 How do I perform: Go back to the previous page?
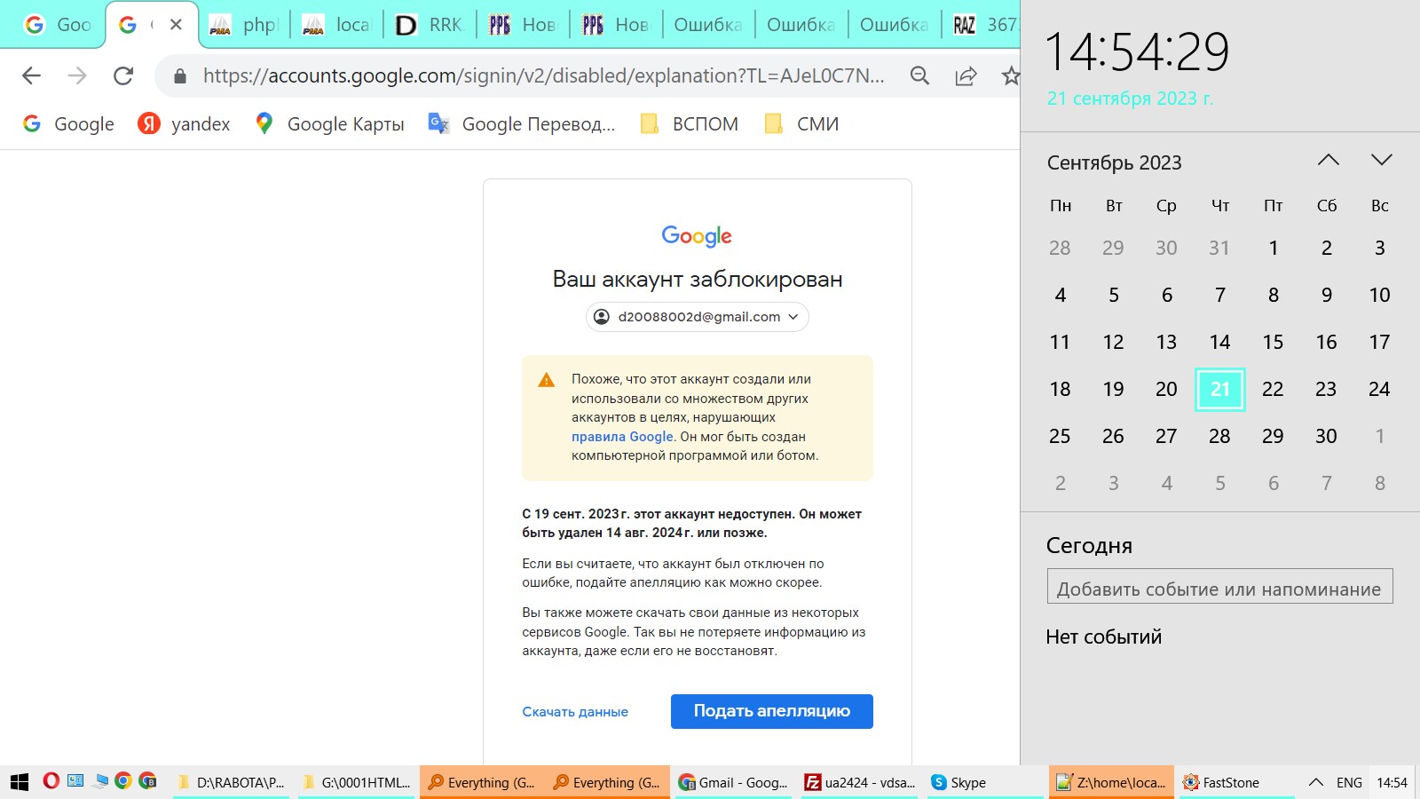[32, 75]
